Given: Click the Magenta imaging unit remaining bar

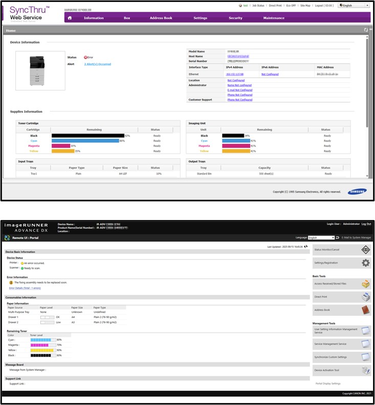Looking at the screenshot, I should pos(236,146).
